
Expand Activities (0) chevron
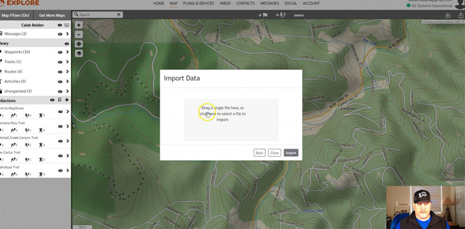point(67,82)
